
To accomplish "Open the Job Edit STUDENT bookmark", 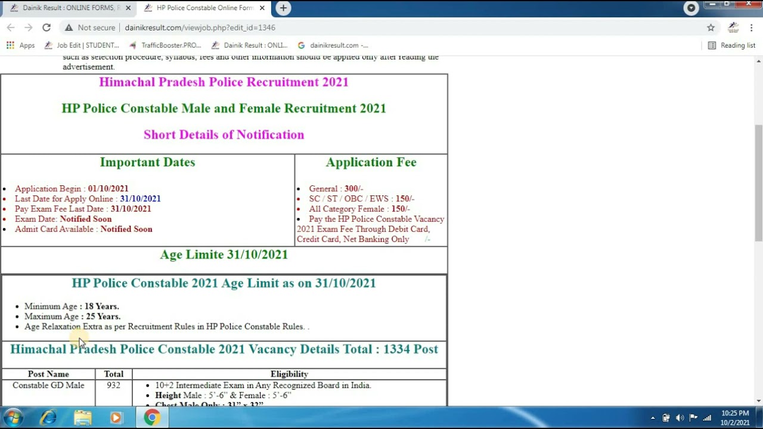I will [82, 45].
